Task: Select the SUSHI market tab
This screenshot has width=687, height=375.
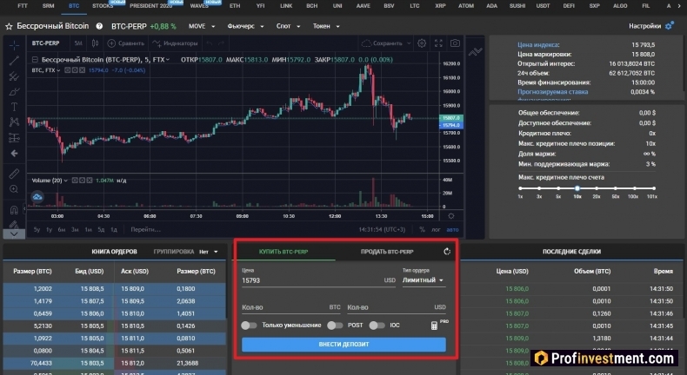Action: click(x=517, y=6)
